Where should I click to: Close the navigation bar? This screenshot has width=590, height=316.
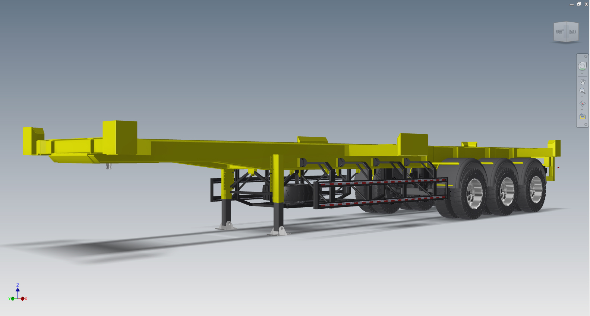pyautogui.click(x=586, y=56)
